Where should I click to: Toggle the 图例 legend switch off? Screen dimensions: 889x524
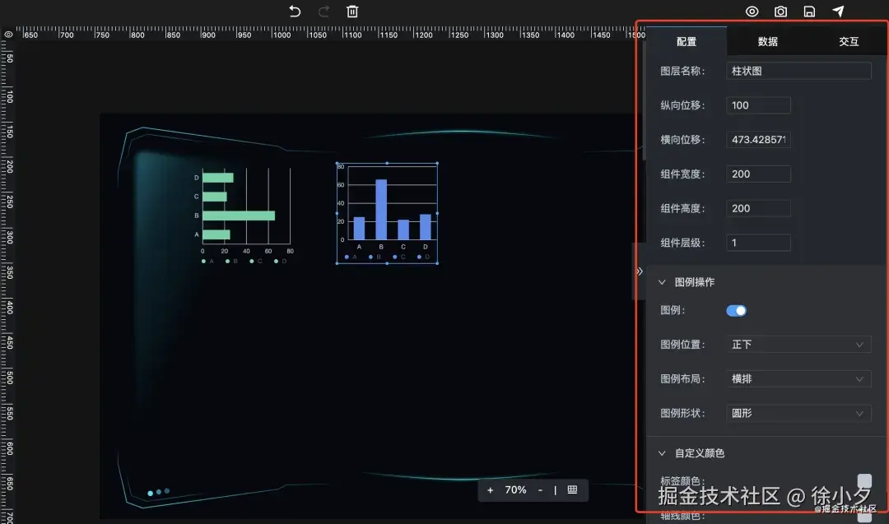[x=736, y=310]
